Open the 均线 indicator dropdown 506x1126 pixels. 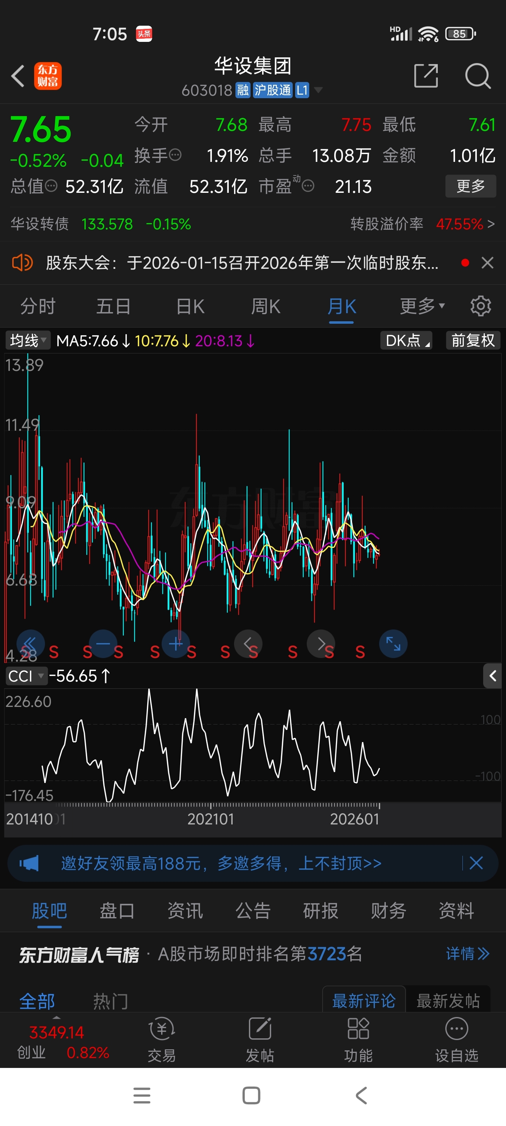tap(28, 340)
